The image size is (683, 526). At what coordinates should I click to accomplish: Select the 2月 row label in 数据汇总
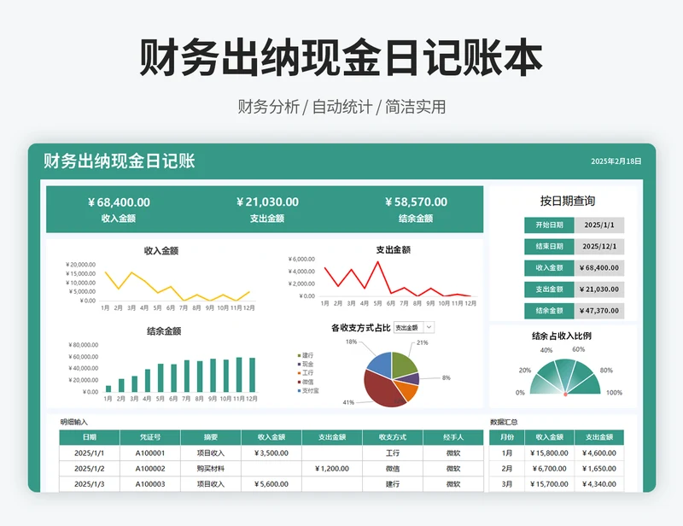coord(507,469)
